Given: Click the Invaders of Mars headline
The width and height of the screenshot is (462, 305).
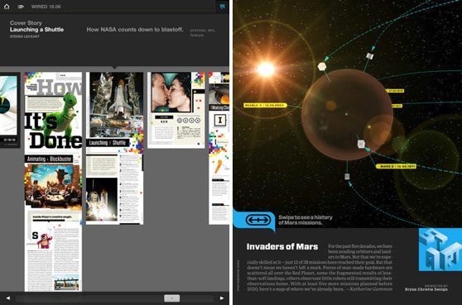Looking at the screenshot, I should point(282,246).
